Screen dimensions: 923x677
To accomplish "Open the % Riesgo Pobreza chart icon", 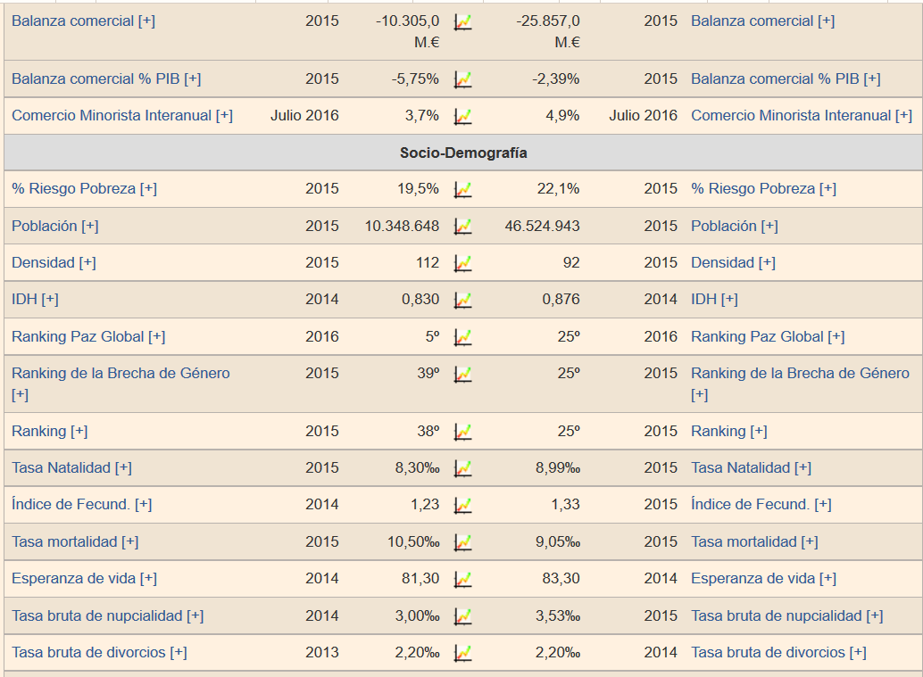I will tap(462, 189).
